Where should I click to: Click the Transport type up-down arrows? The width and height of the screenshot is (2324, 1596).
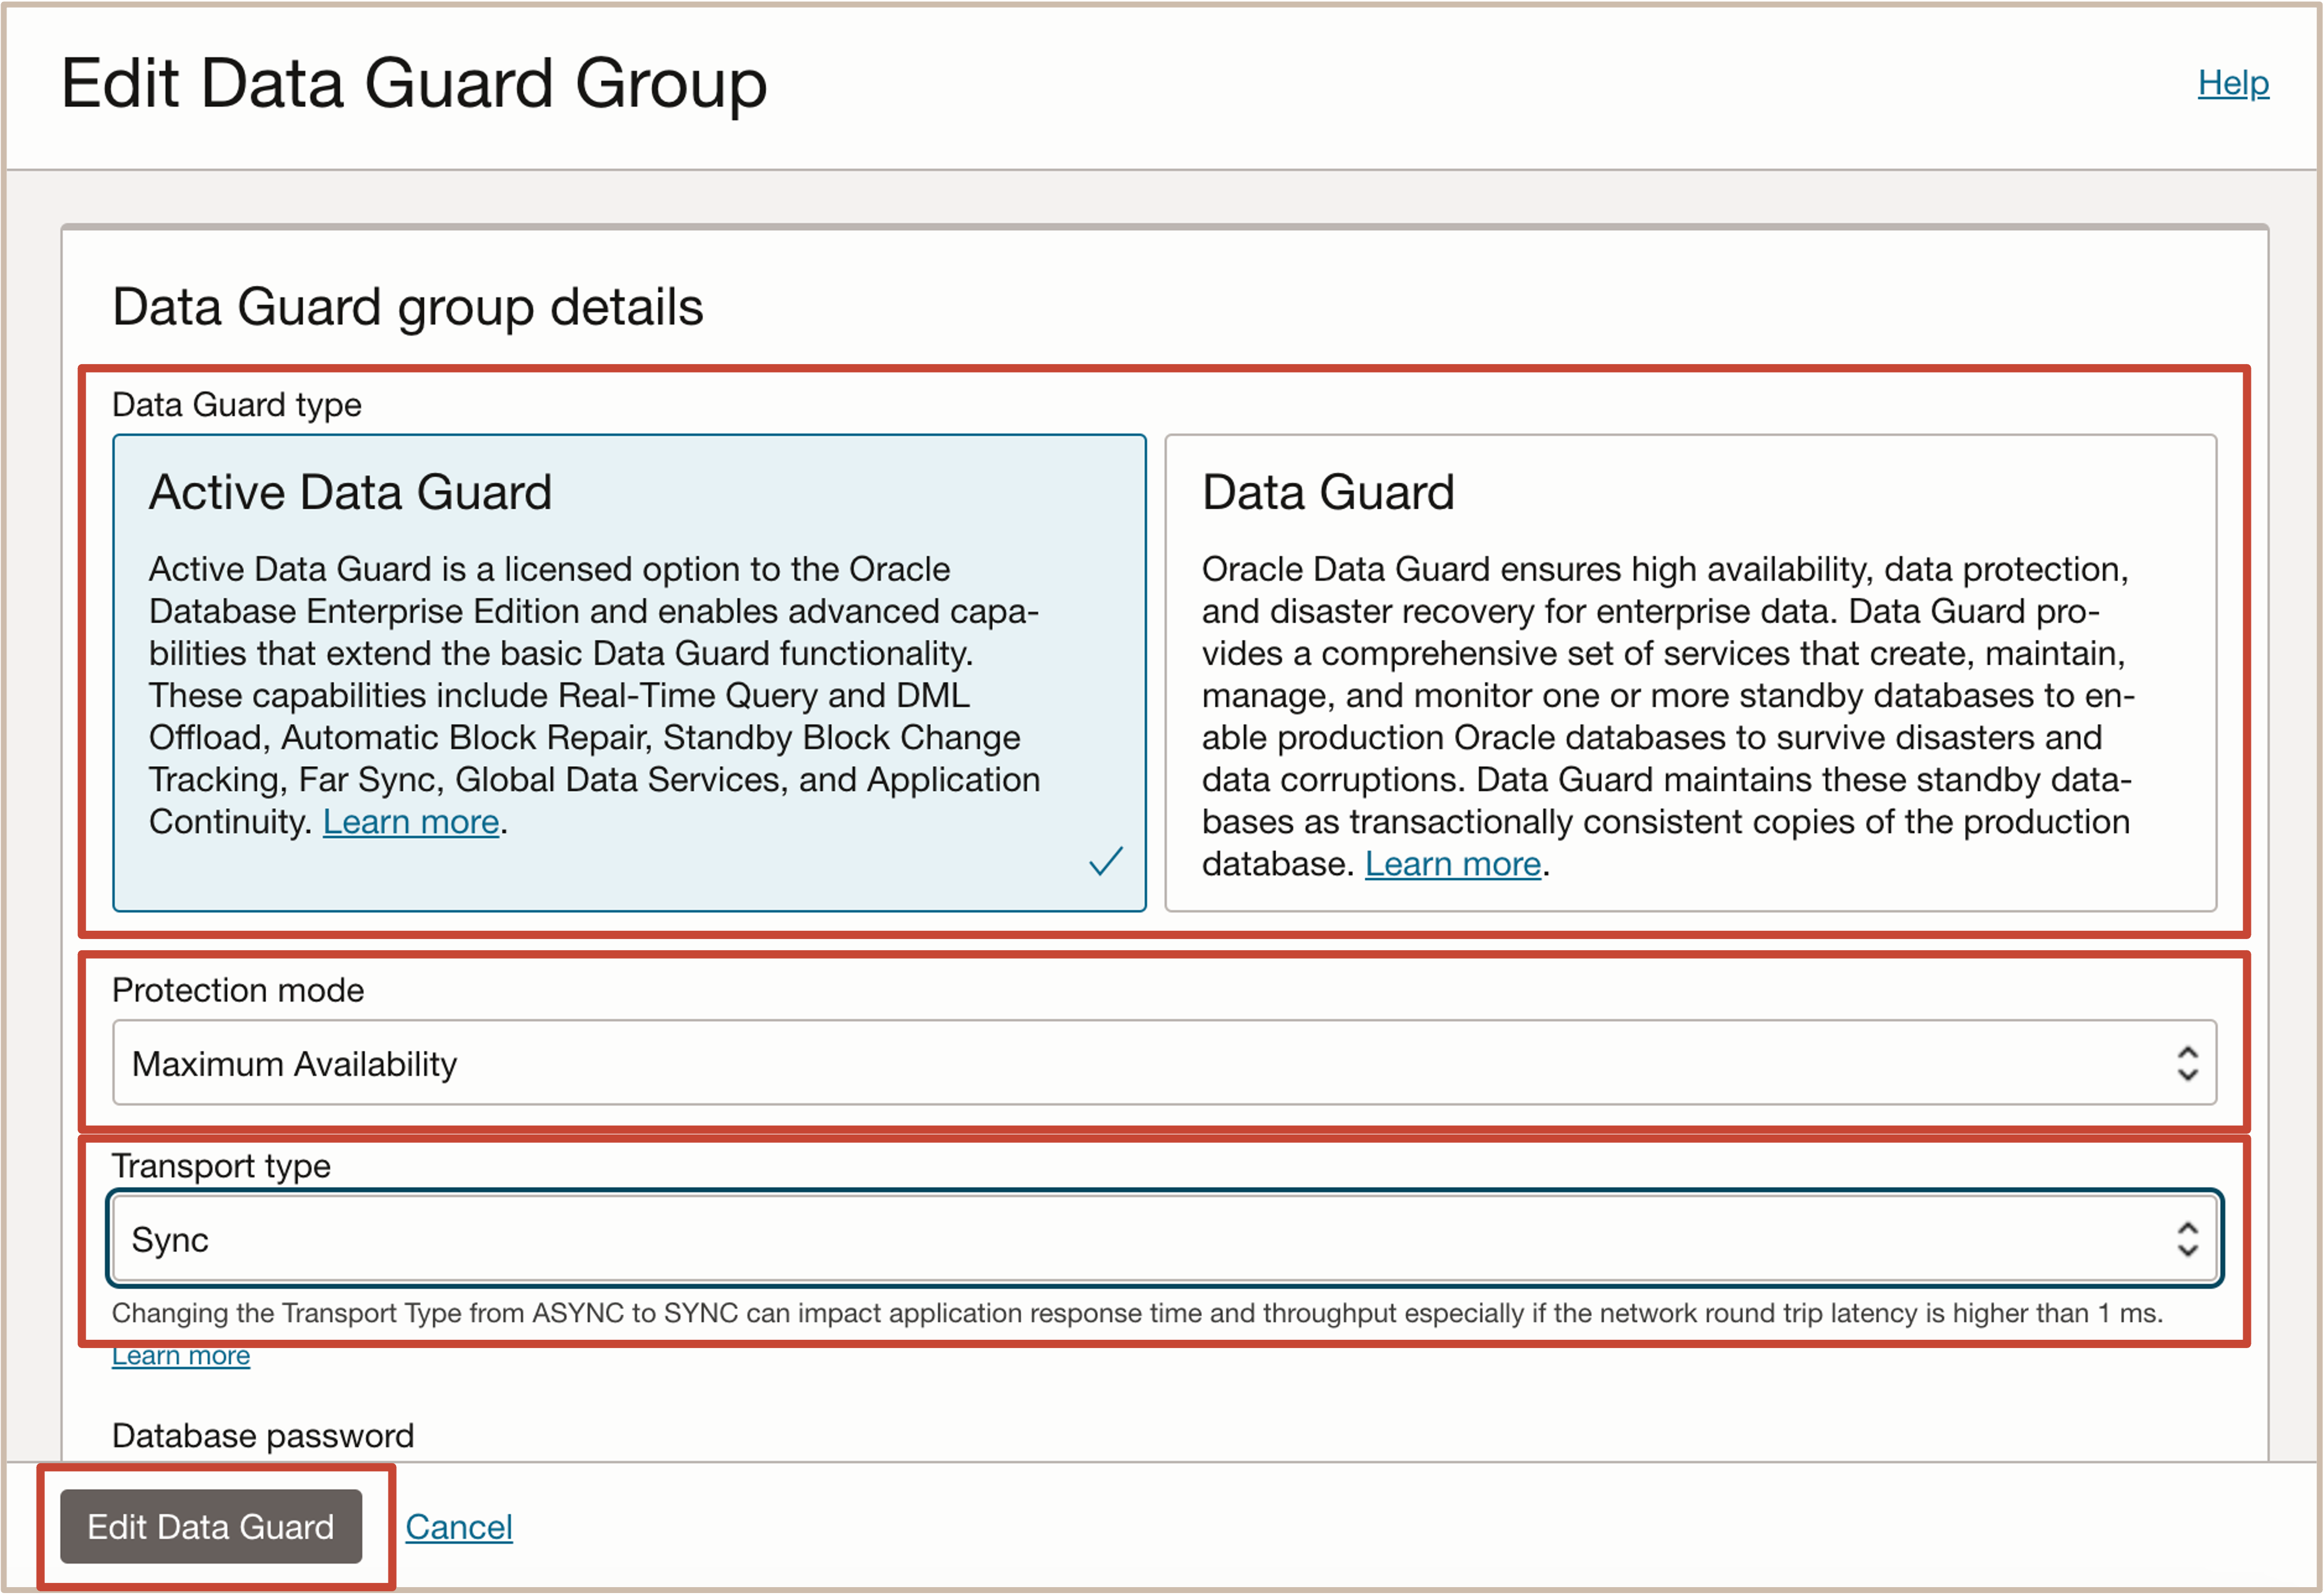(2187, 1239)
